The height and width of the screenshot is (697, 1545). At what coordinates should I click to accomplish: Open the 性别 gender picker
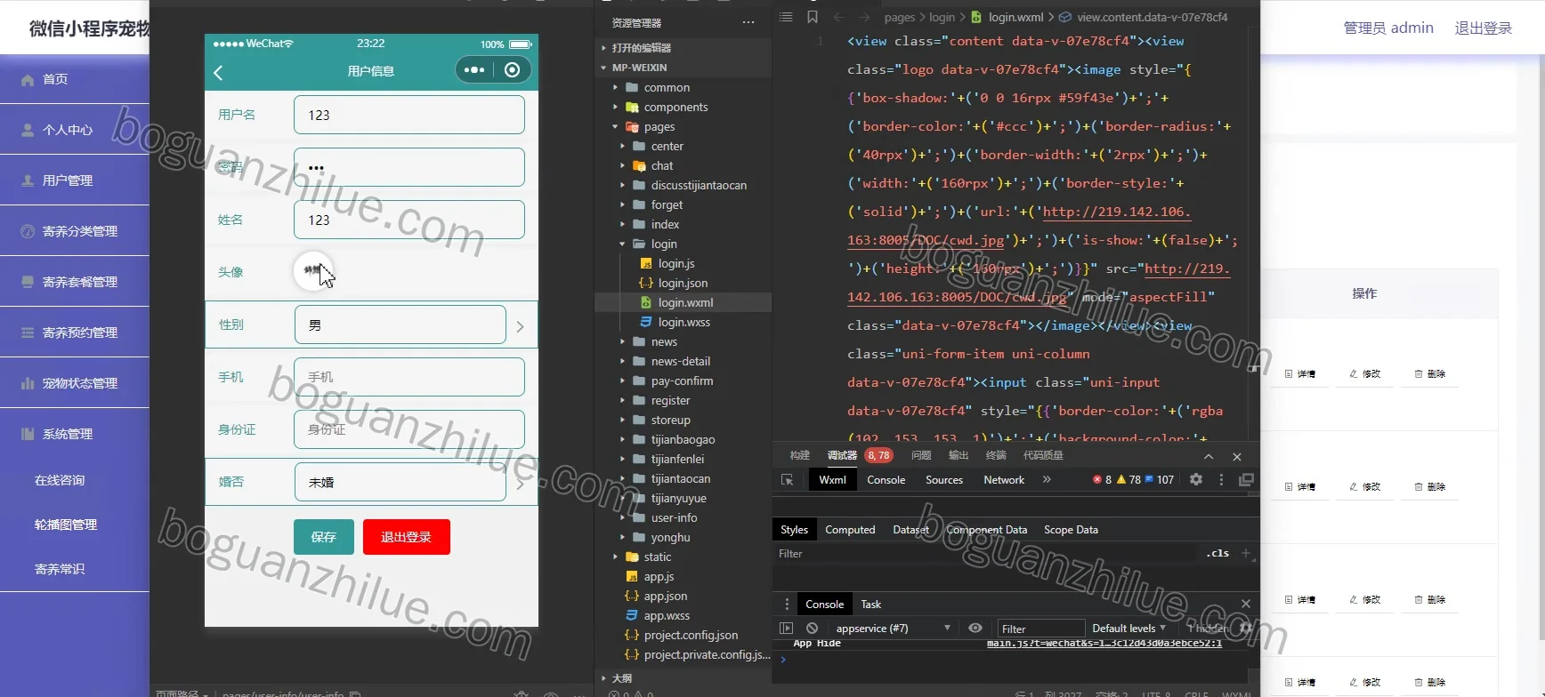pyautogui.click(x=371, y=325)
